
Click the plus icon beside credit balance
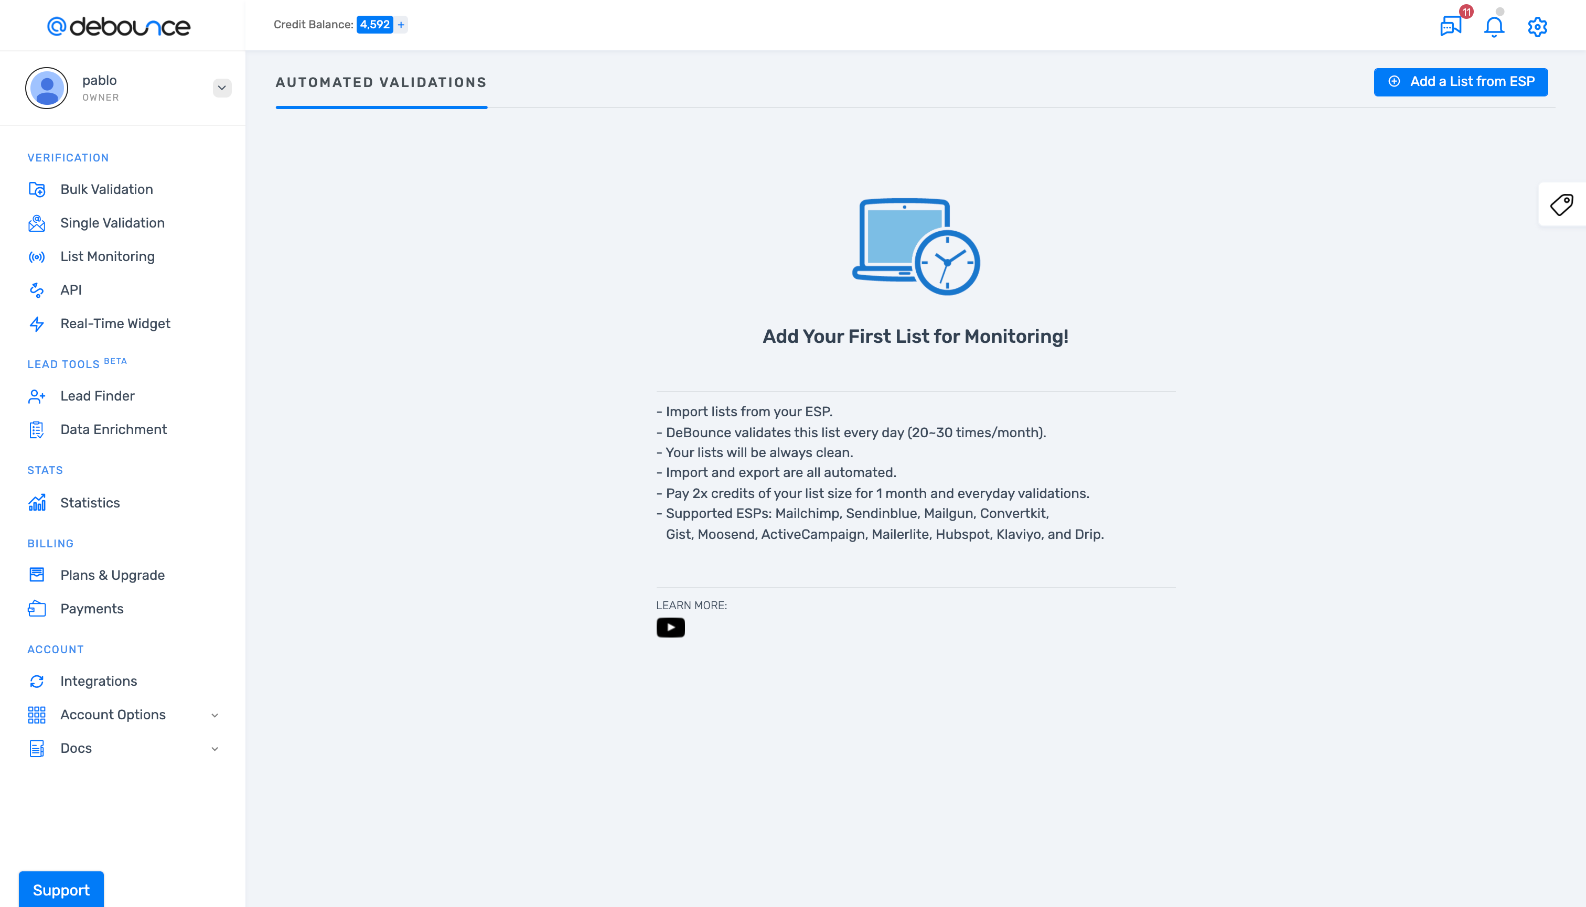[401, 25]
